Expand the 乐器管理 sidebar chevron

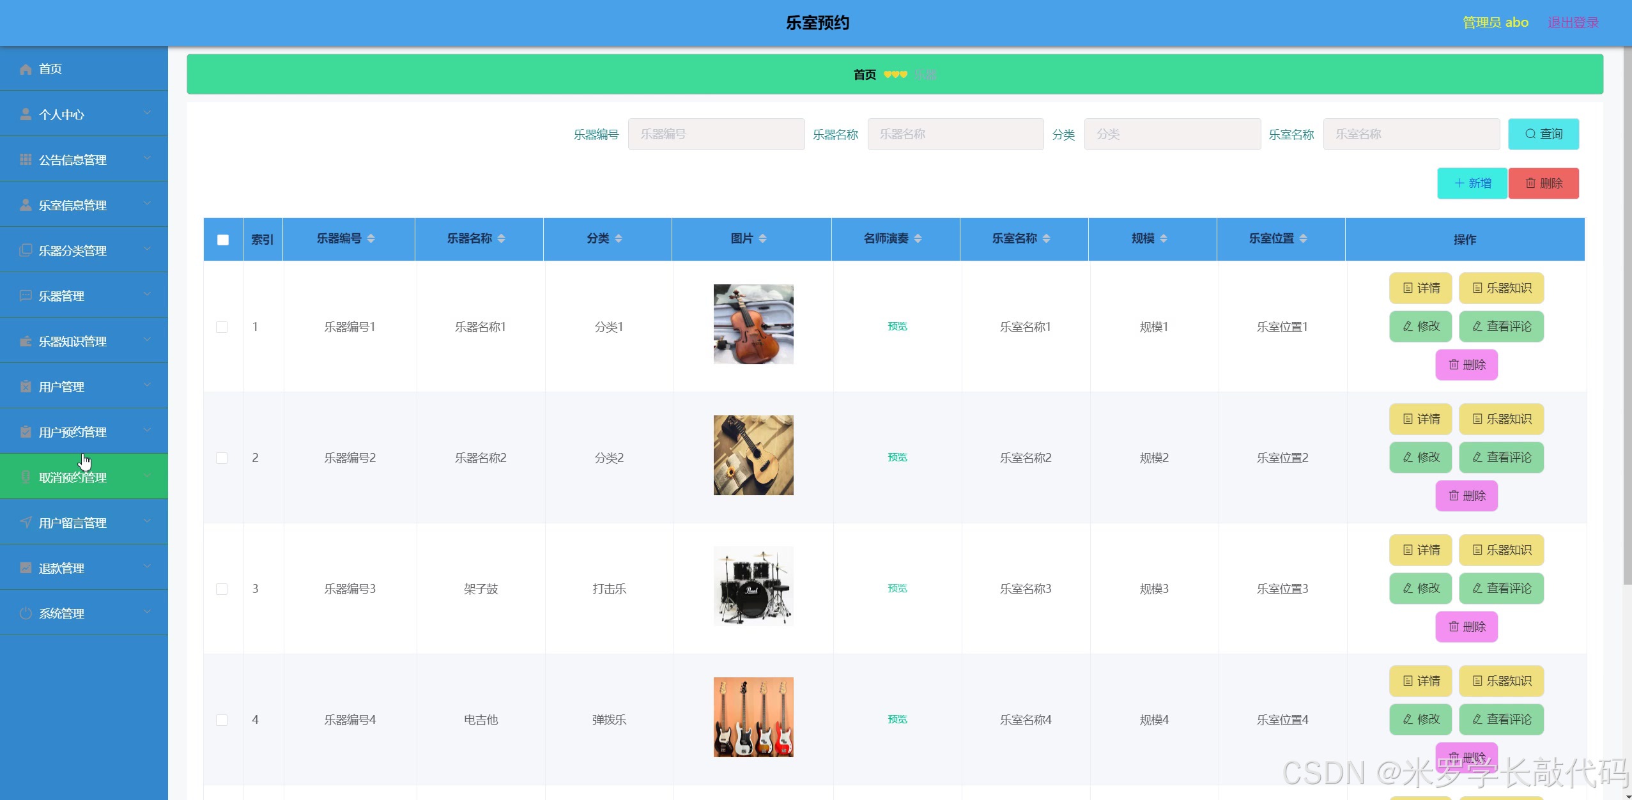148,295
